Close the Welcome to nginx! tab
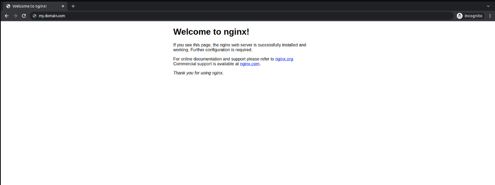Screen dimensions: 495x185 coord(63,6)
